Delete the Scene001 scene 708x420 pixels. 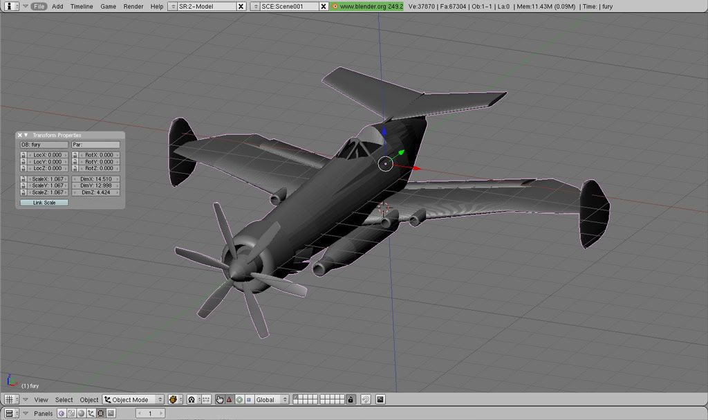pyautogui.click(x=324, y=6)
